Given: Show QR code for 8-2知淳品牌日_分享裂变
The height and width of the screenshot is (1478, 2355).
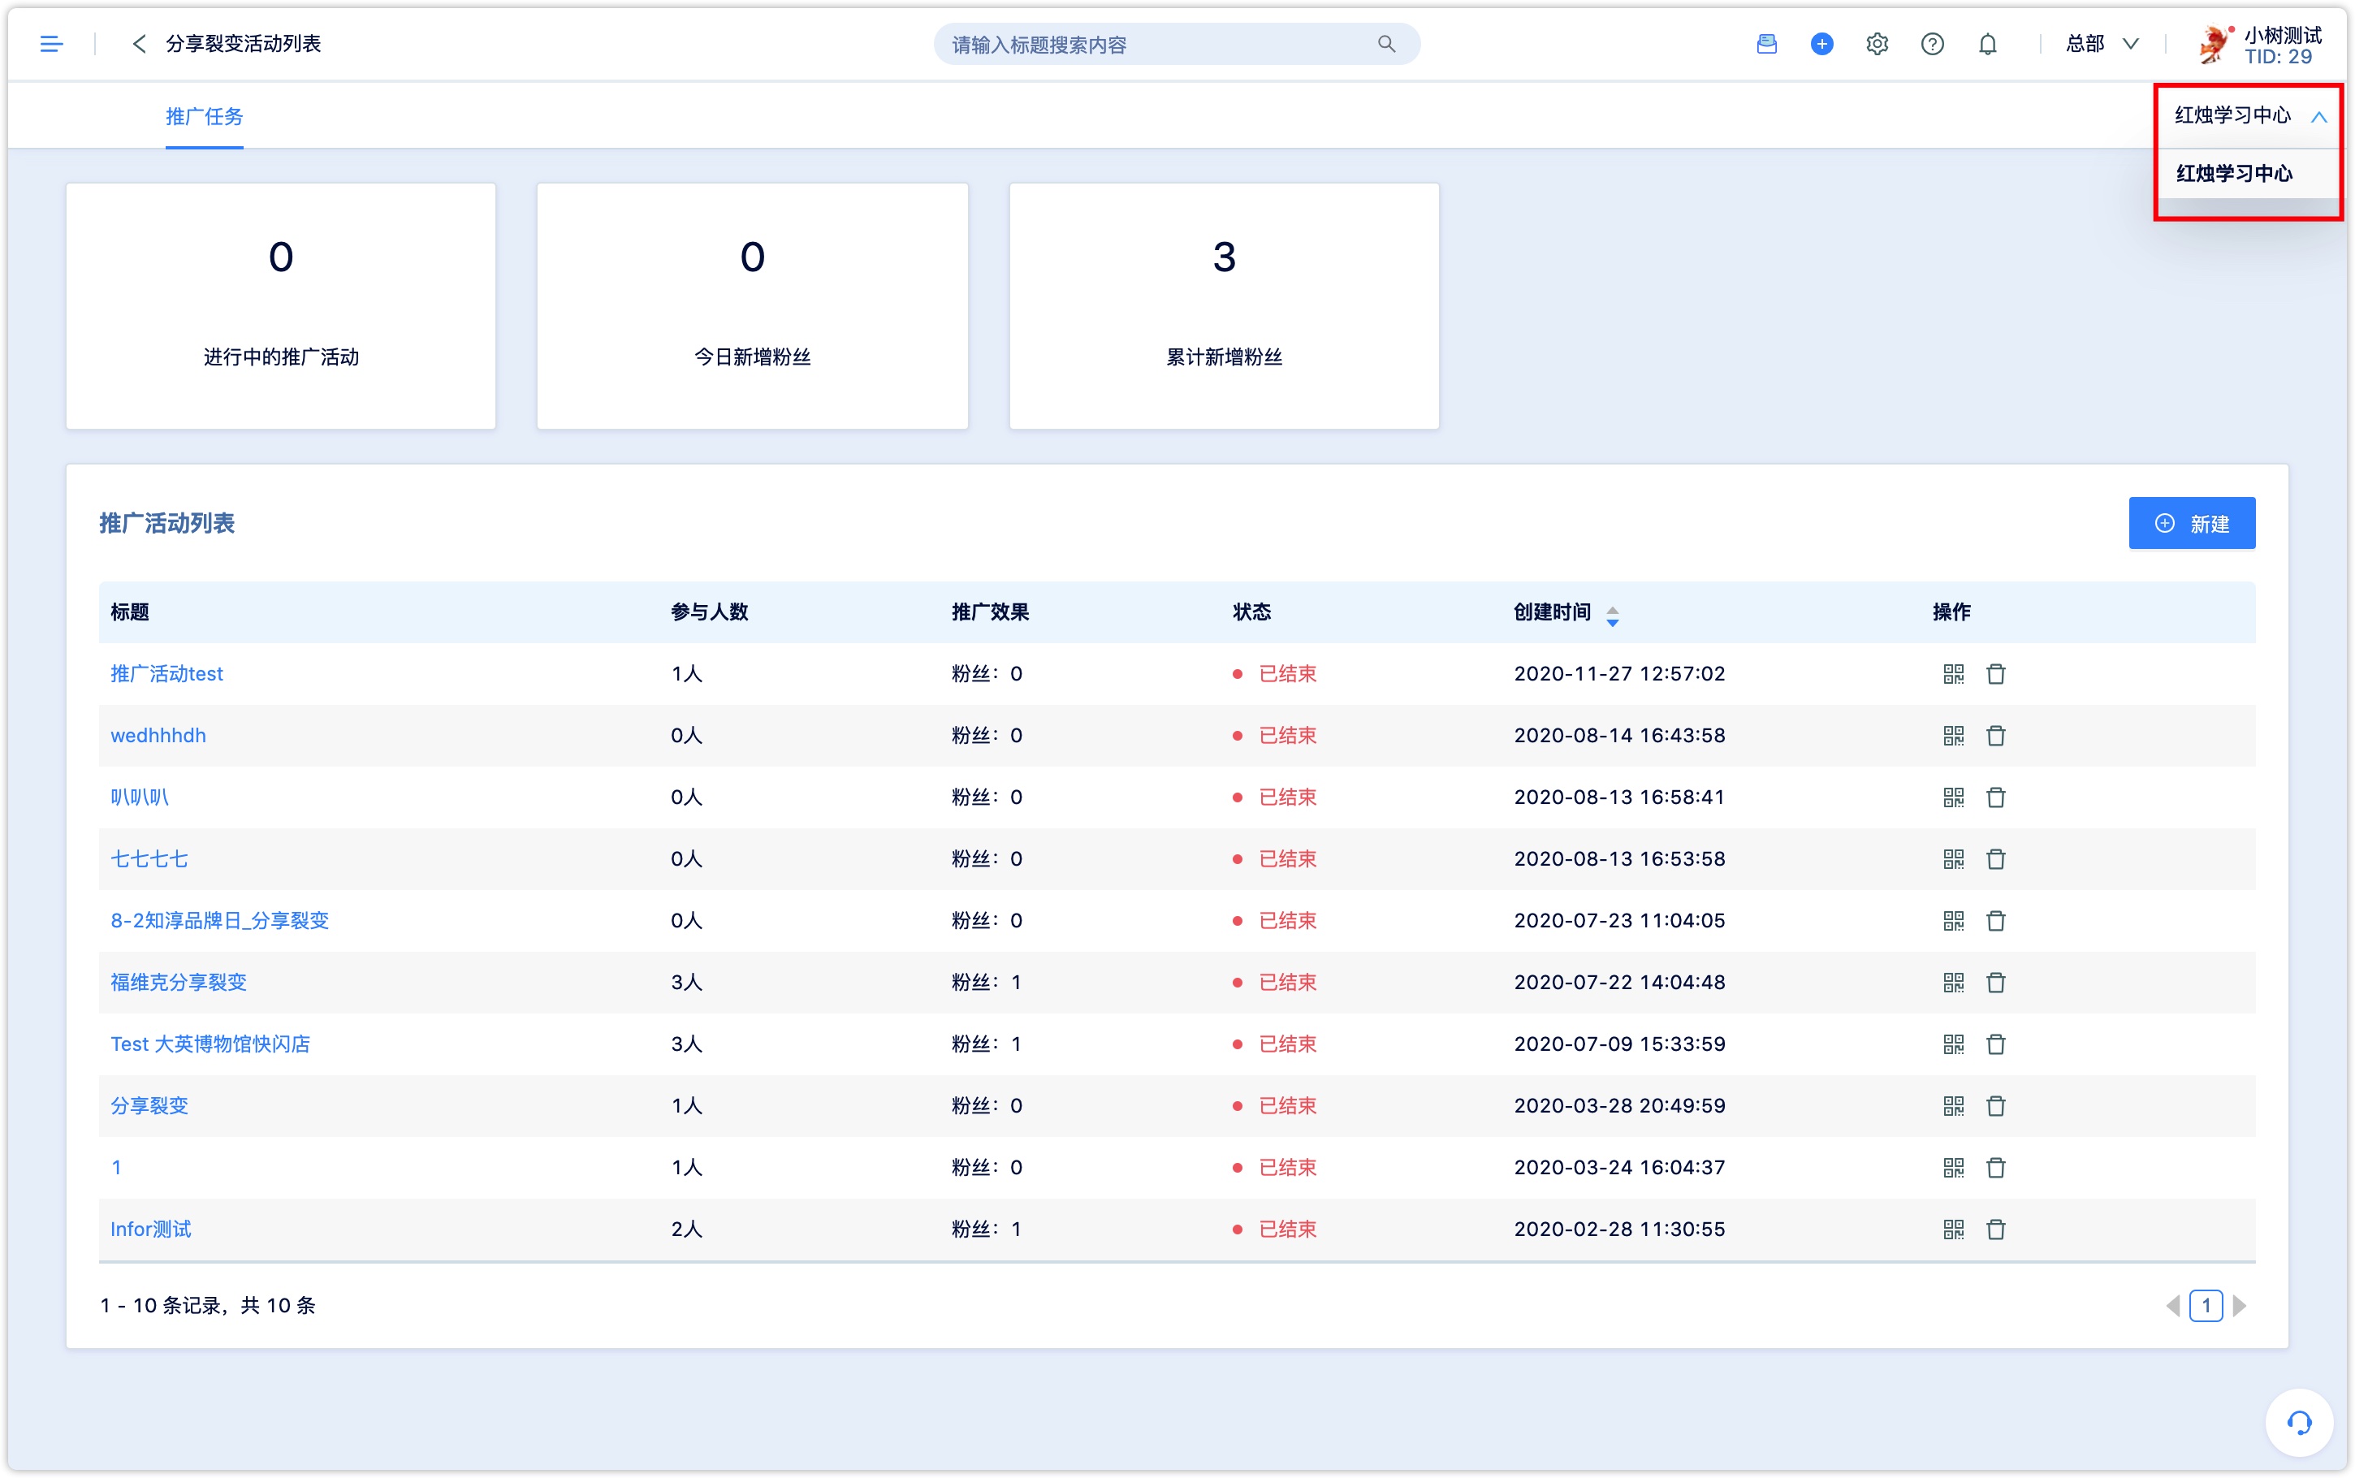Looking at the screenshot, I should (x=1952, y=920).
